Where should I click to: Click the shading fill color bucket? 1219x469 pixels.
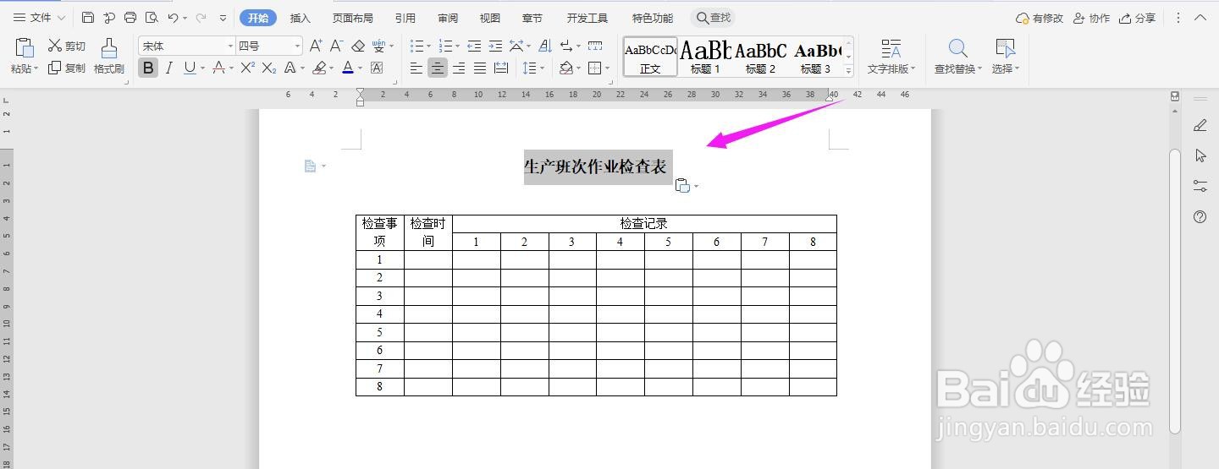(565, 68)
